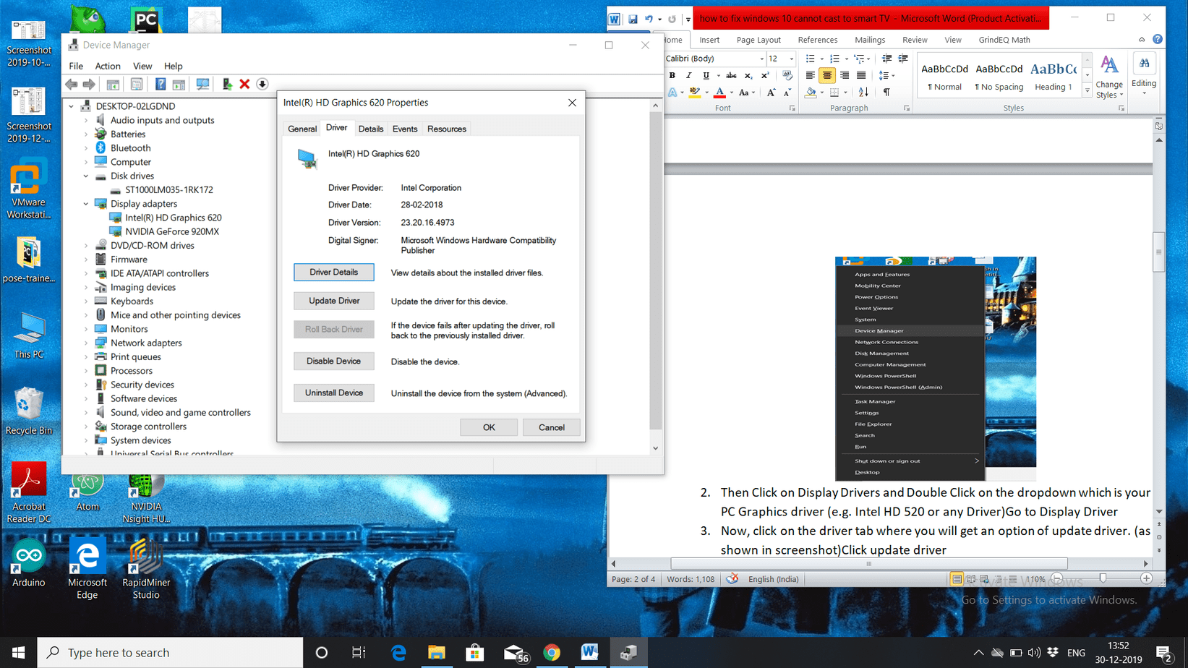Collapse the Display adapters tree node

click(86, 204)
